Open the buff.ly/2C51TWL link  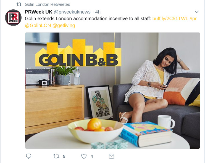pos(170,18)
